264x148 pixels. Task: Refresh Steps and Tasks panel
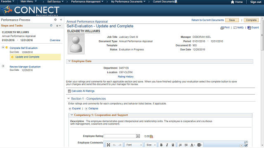(51, 25)
